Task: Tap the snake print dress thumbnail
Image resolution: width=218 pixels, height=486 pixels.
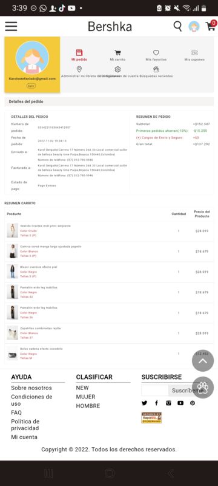Action: tap(12, 231)
